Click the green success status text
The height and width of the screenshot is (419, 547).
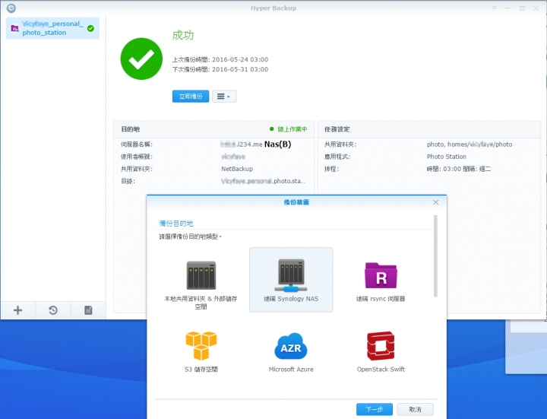[x=183, y=35]
